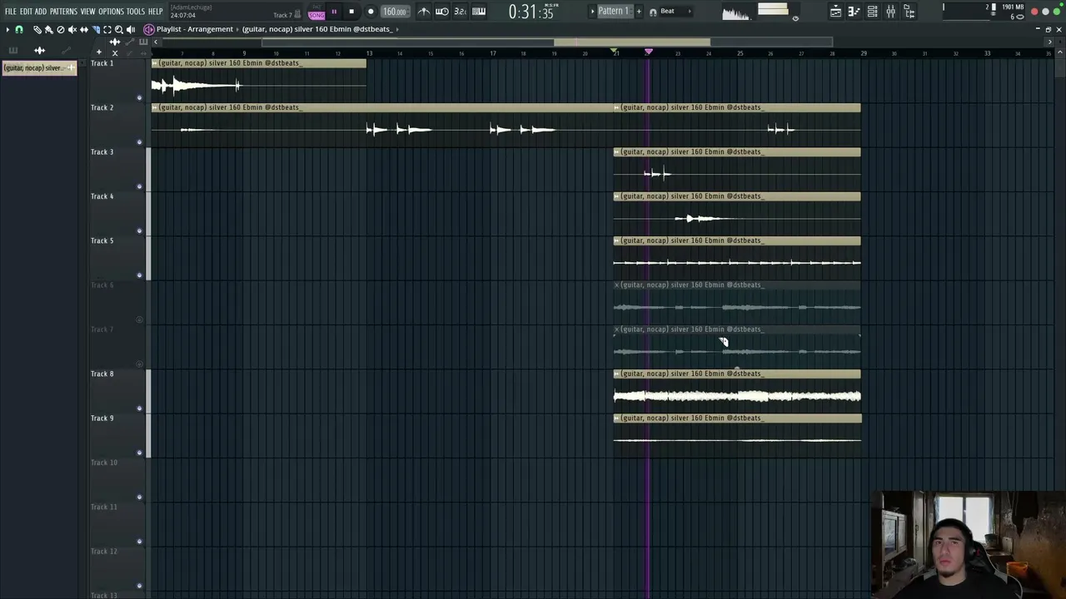
Task: Select the Paint brush tool
Action: tap(48, 29)
